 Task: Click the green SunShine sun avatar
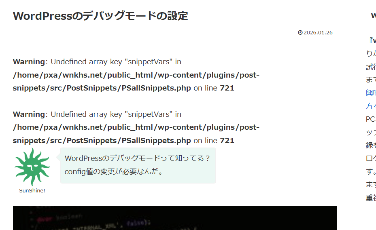[x=32, y=167]
